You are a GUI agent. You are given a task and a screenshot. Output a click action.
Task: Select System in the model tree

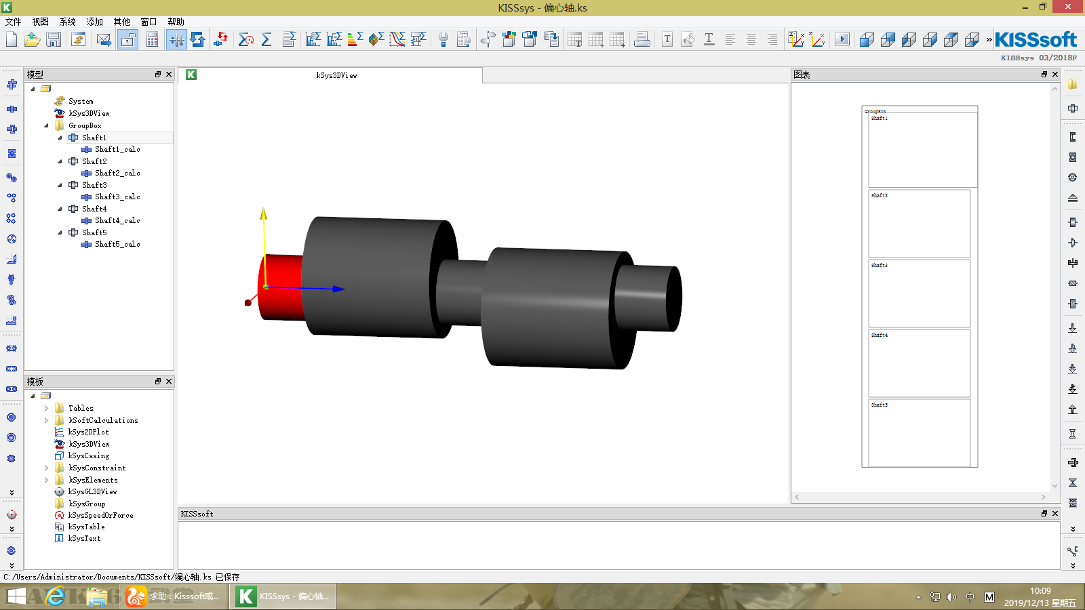tap(81, 101)
